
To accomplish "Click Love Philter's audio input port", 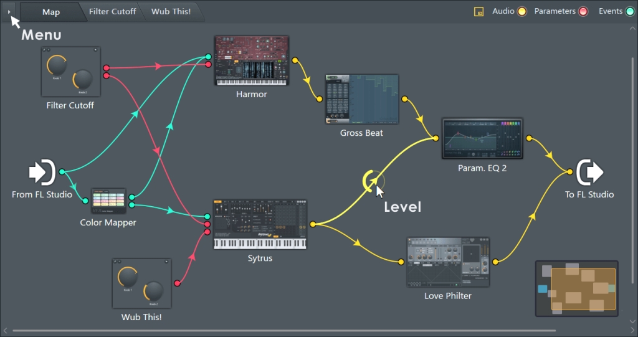I will (401, 262).
